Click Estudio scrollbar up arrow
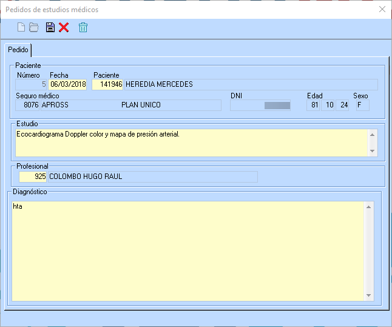 tap(372, 135)
